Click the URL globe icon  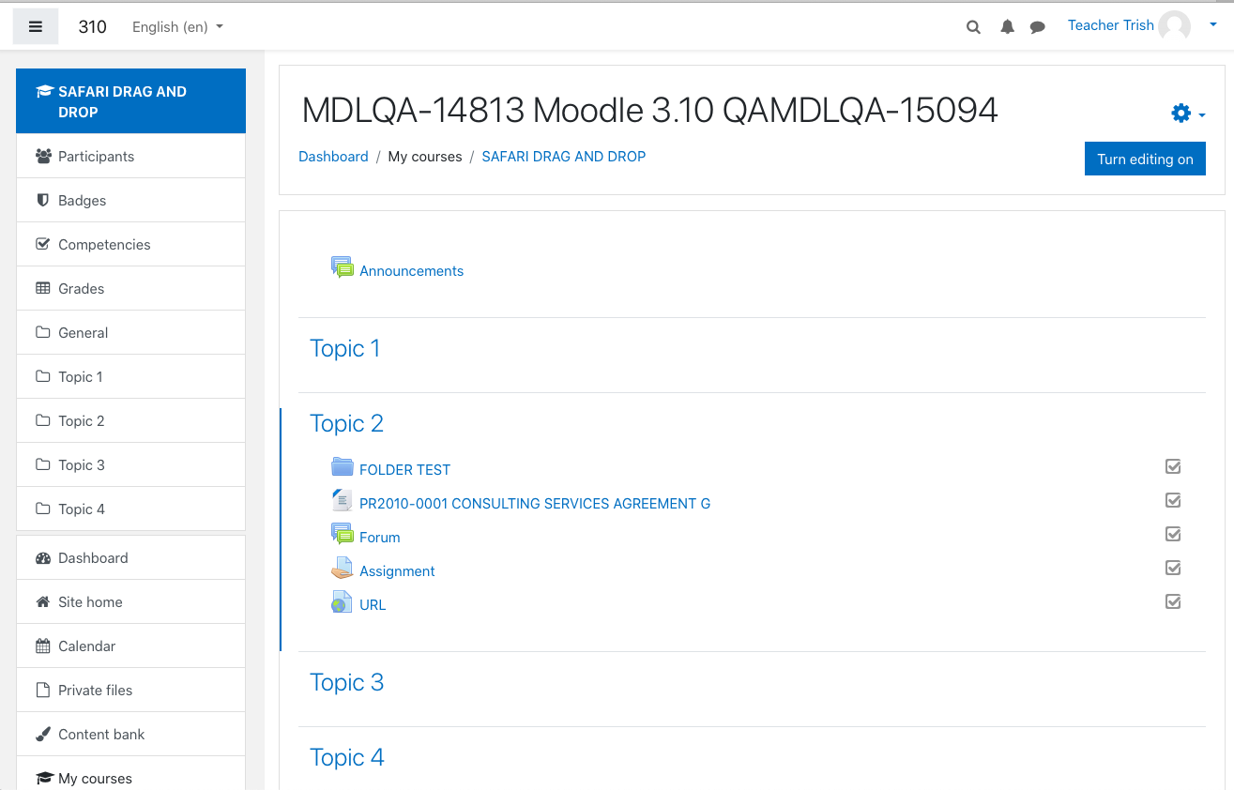[343, 601]
